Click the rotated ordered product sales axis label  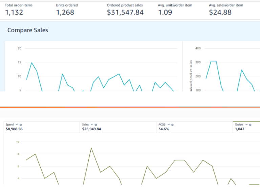pyautogui.click(x=191, y=76)
